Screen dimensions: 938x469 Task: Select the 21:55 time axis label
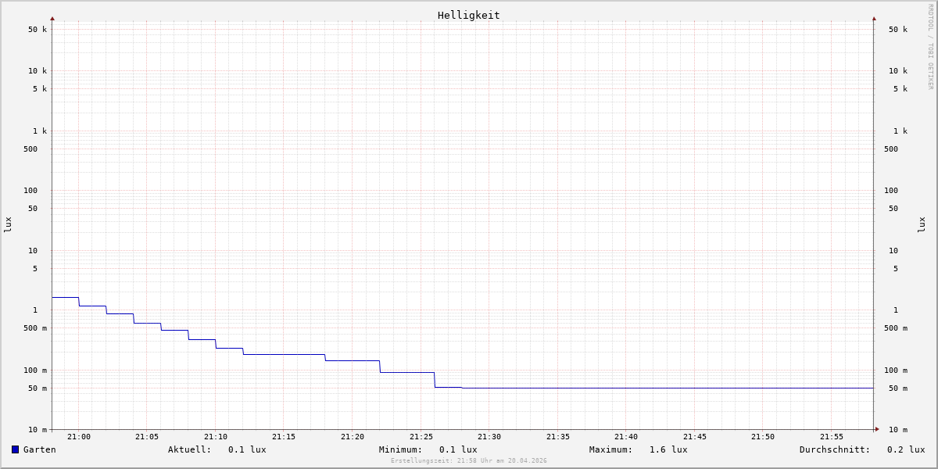(x=832, y=437)
